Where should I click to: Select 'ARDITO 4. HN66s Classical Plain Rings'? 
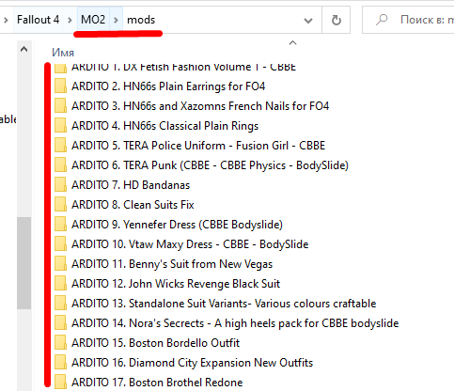click(165, 126)
